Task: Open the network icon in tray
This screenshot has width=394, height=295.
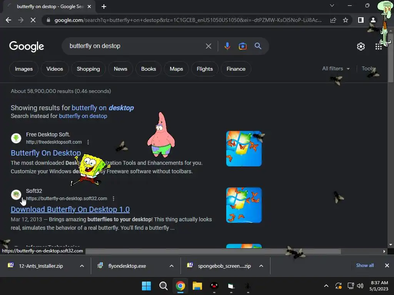Action: click(x=351, y=286)
